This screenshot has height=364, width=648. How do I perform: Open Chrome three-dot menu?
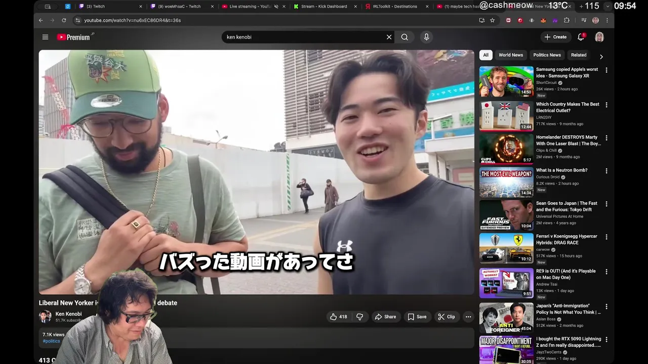point(607,20)
